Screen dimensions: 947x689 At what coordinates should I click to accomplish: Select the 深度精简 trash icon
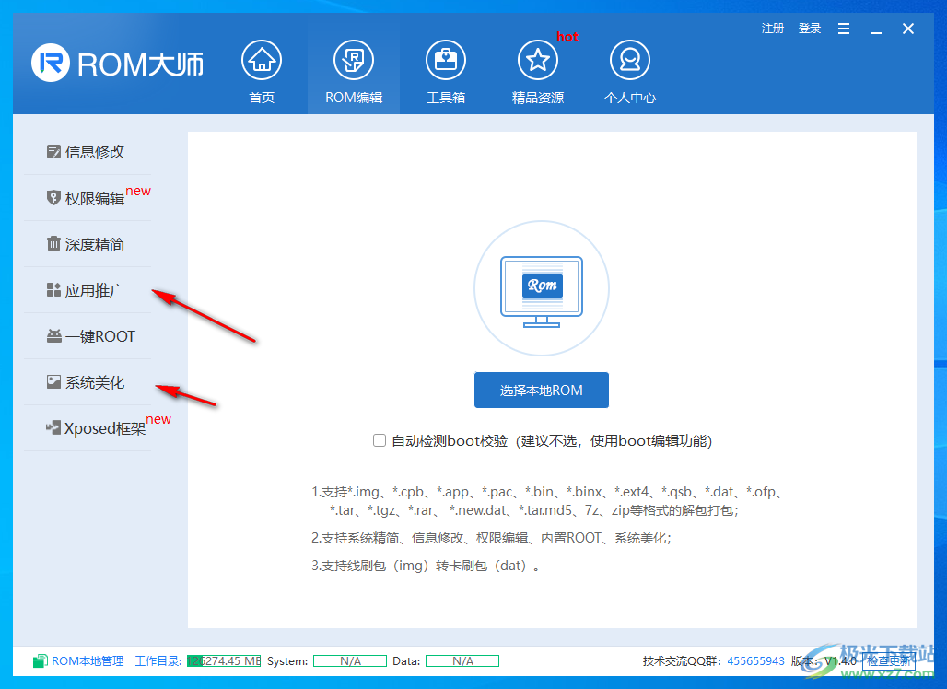point(53,244)
